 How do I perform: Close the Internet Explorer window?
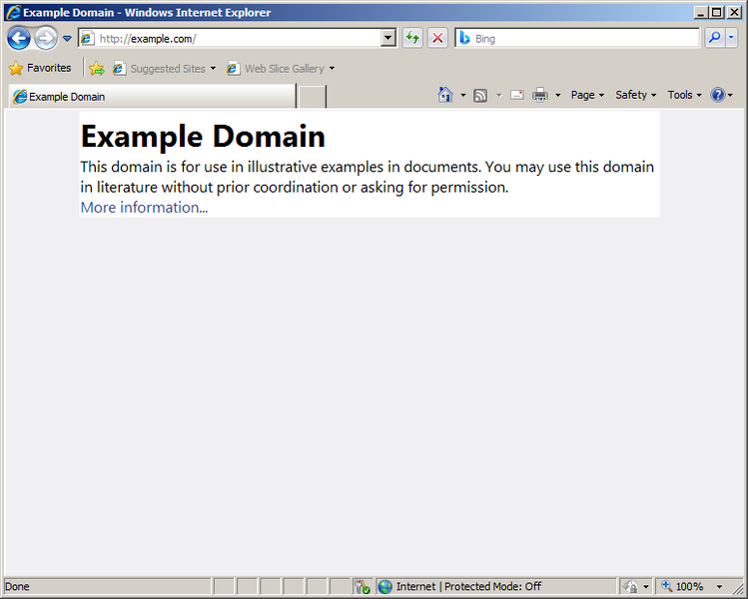point(734,12)
